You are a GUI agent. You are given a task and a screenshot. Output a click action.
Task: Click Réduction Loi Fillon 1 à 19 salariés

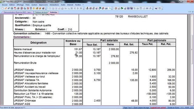(33, 94)
